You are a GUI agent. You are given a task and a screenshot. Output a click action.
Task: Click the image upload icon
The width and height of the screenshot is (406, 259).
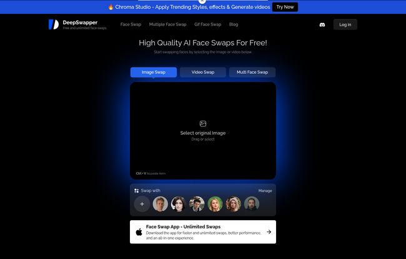[203, 124]
